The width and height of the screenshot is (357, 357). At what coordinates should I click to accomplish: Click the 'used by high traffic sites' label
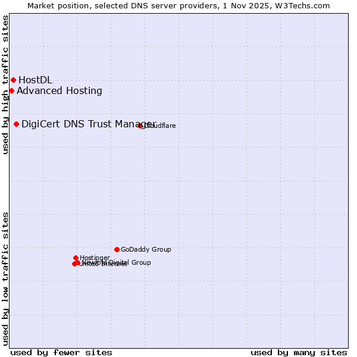pyautogui.click(x=5, y=84)
